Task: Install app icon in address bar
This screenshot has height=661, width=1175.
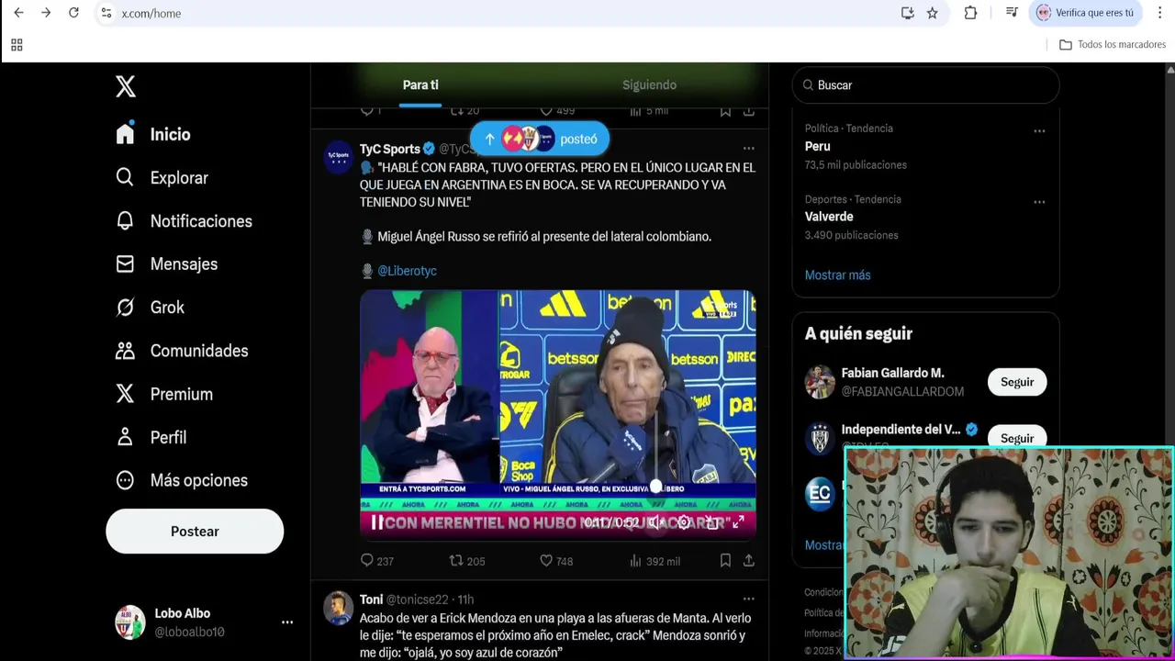Action: point(907,13)
